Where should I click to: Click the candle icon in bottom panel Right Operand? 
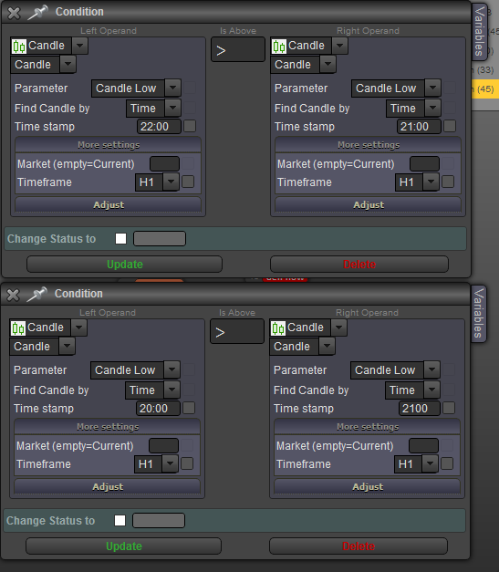pos(278,328)
